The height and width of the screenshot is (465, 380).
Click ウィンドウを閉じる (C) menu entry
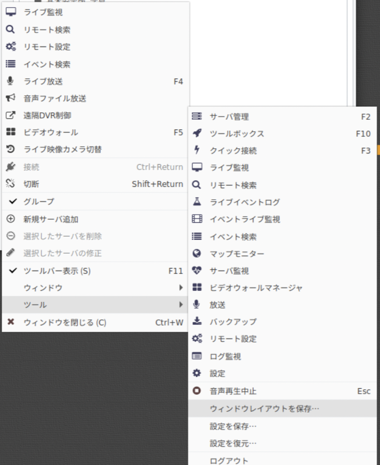coord(65,323)
